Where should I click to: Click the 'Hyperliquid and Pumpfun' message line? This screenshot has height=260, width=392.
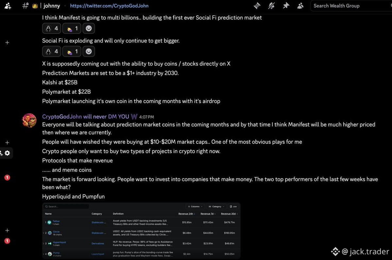point(73,196)
